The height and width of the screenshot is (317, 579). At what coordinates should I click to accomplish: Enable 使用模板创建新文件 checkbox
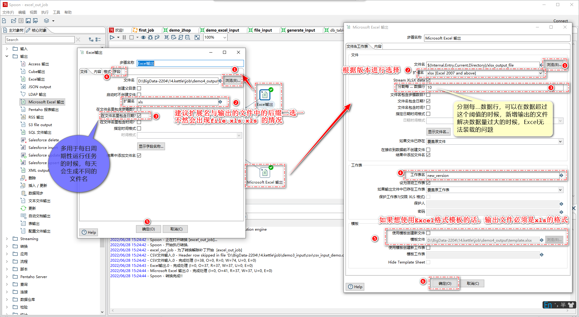[x=428, y=233]
